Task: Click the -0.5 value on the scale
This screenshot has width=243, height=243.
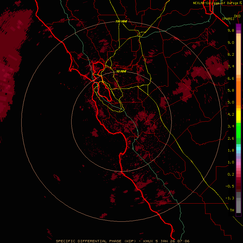Action: [x=230, y=186]
